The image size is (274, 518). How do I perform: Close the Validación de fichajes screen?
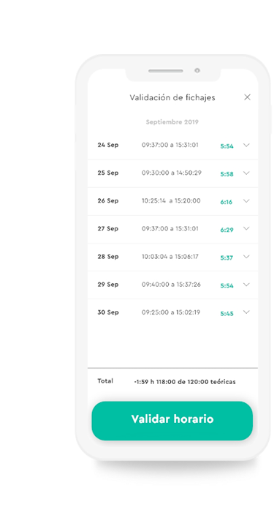[x=247, y=97]
